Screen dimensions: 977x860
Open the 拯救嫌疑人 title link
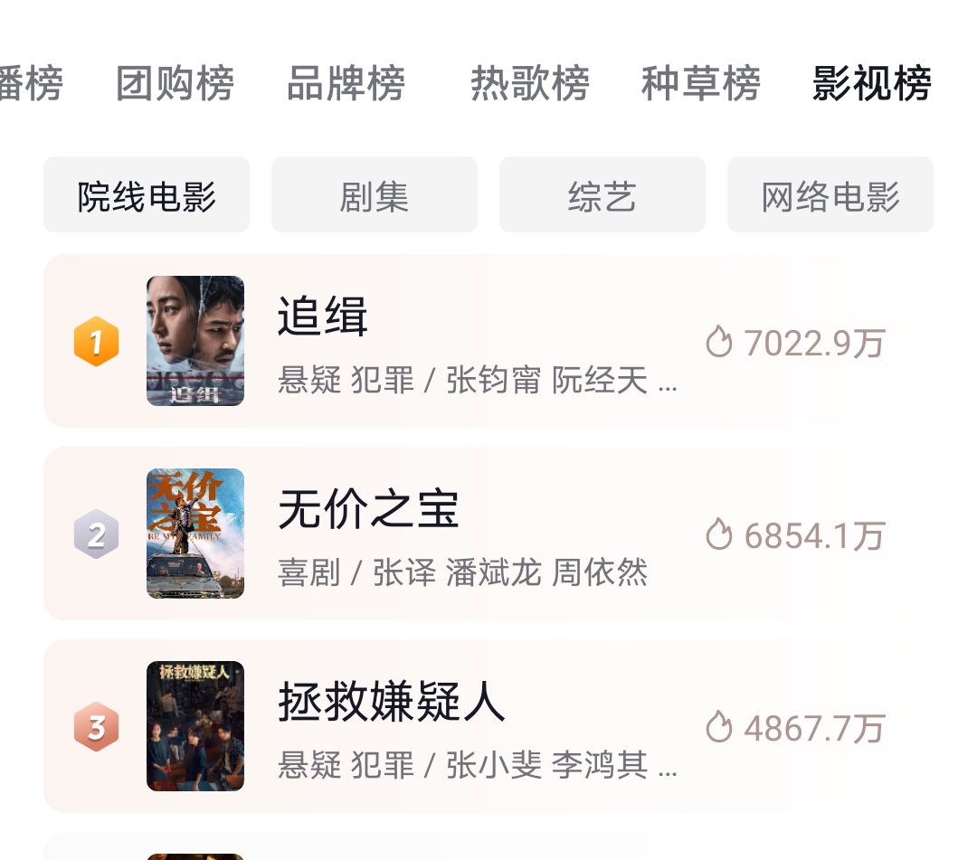[x=391, y=702]
